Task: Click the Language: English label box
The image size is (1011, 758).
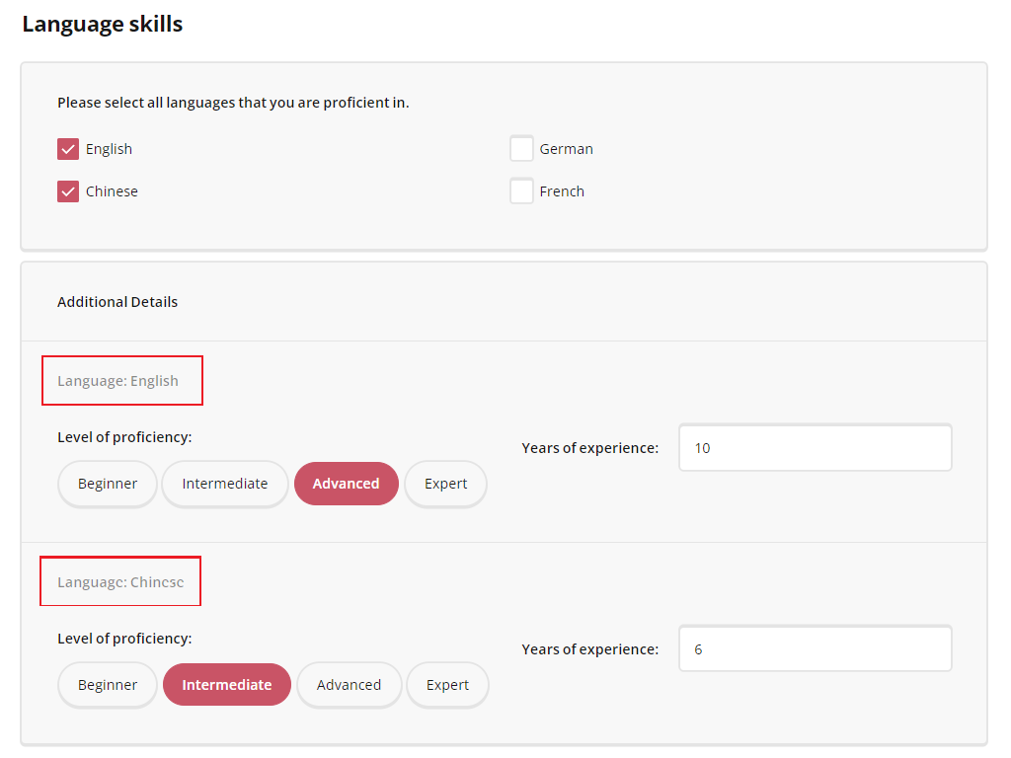Action: point(121,380)
